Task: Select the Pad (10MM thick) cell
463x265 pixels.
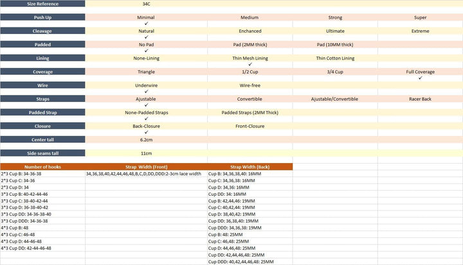Action: pos(335,45)
